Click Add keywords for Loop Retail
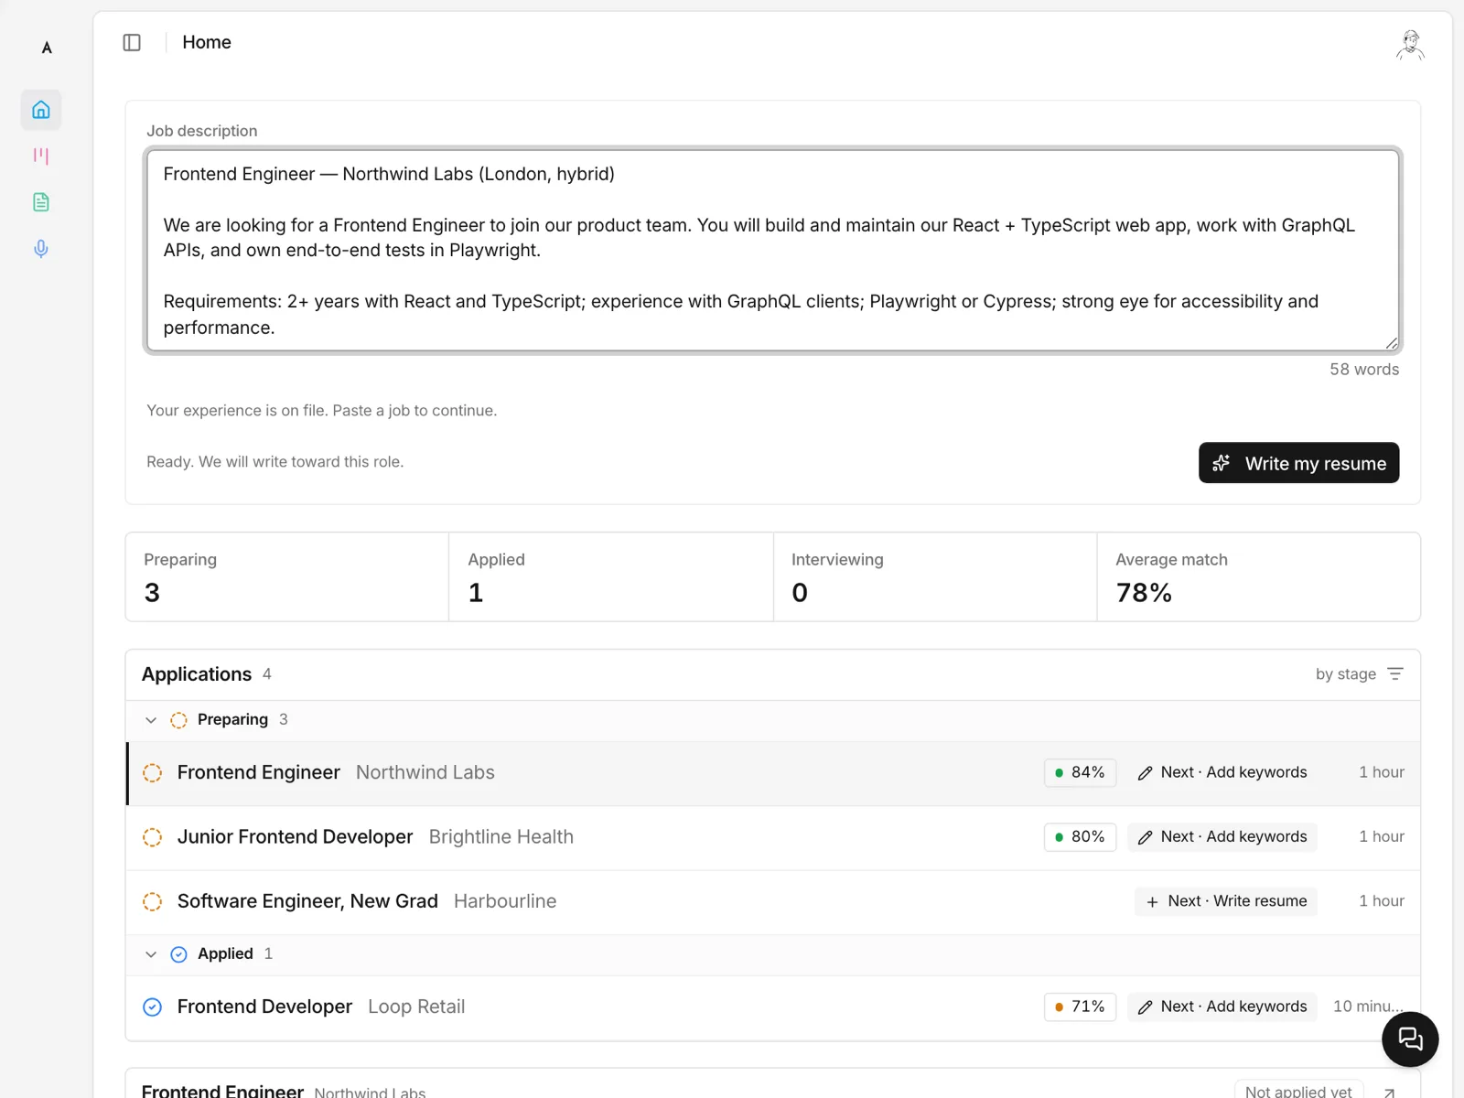 click(1222, 1006)
